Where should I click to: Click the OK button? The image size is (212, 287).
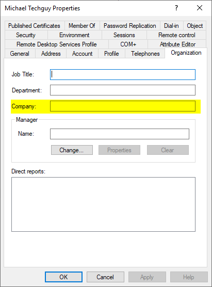click(x=63, y=277)
